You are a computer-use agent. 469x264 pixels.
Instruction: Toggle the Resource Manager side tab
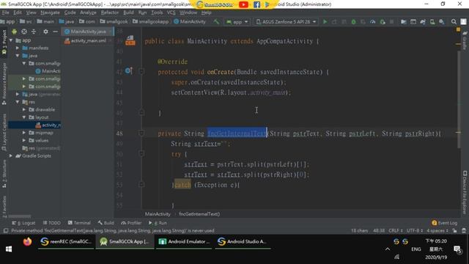(x=4, y=84)
